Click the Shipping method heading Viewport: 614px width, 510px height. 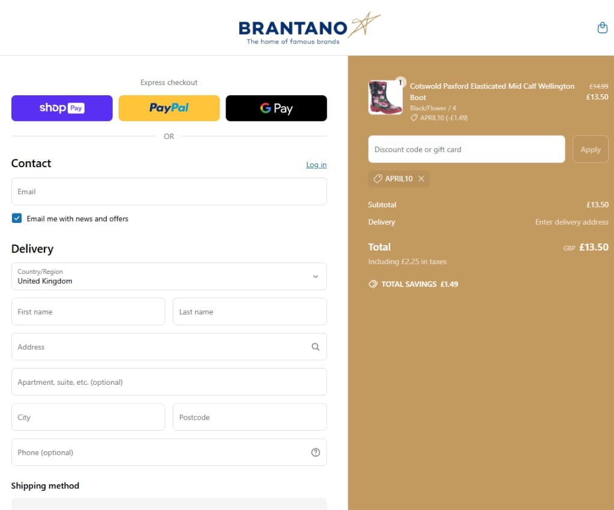pyautogui.click(x=45, y=486)
